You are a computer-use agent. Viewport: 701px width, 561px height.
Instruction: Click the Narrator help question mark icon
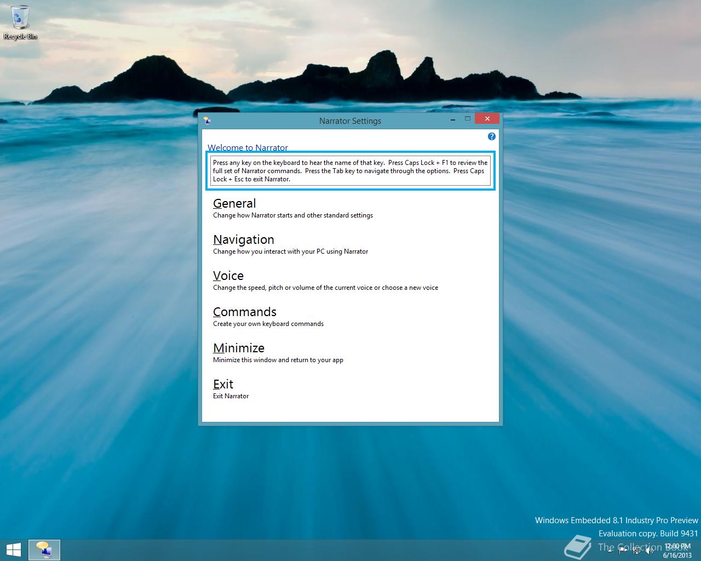point(491,136)
